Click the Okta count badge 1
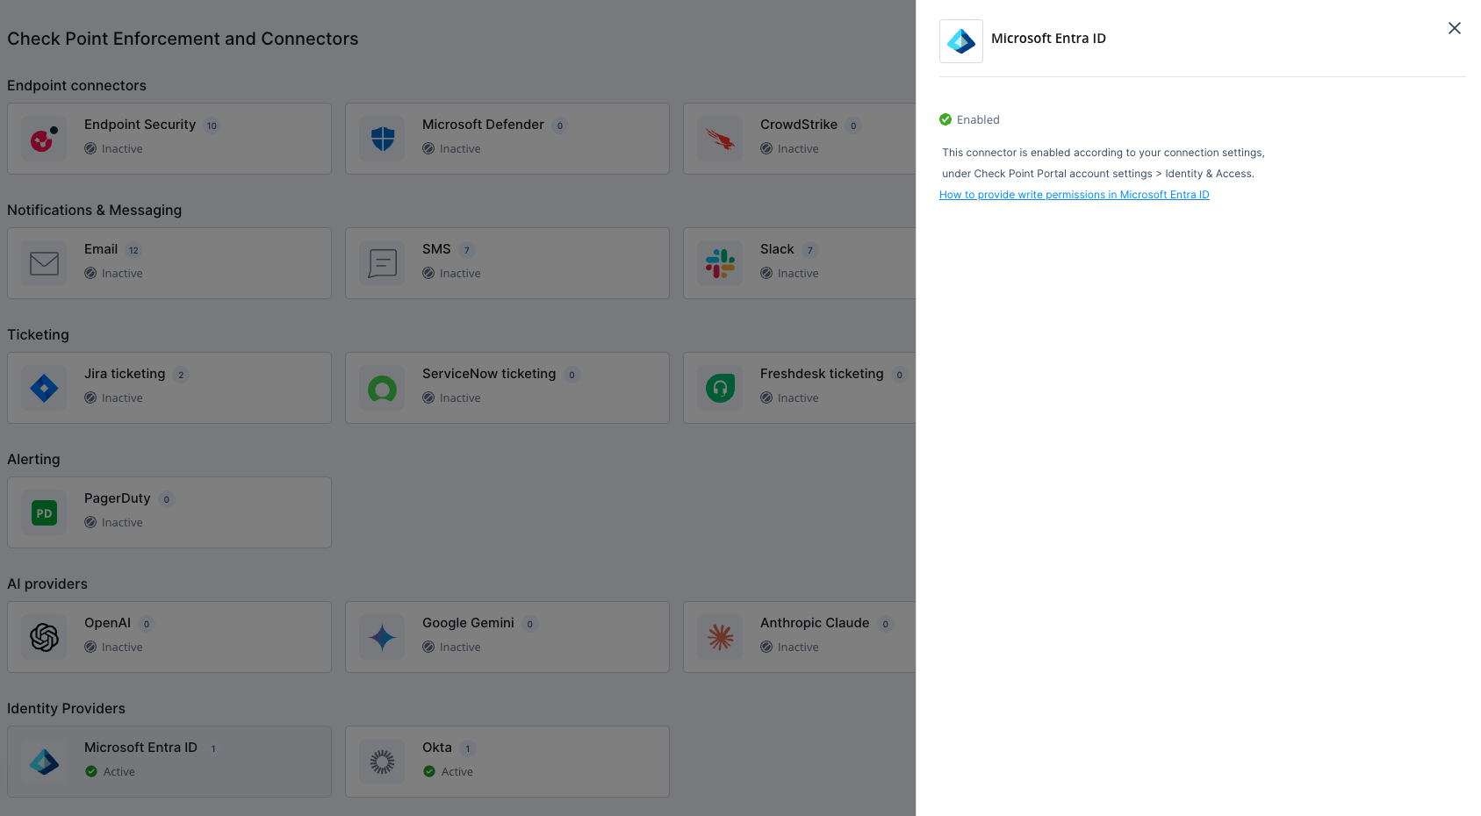 click(x=468, y=748)
